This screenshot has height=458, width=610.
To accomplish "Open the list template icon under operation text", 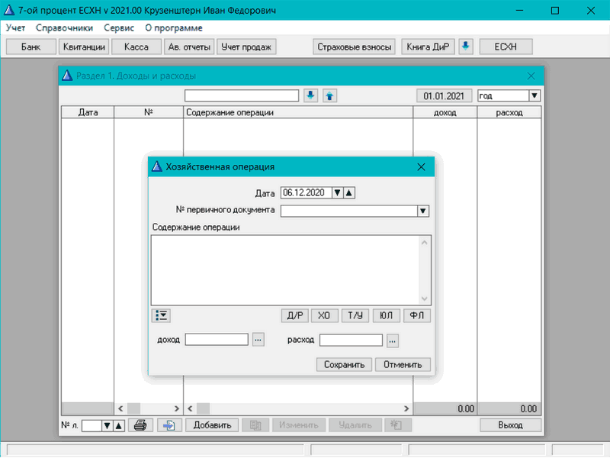I will [x=161, y=314].
